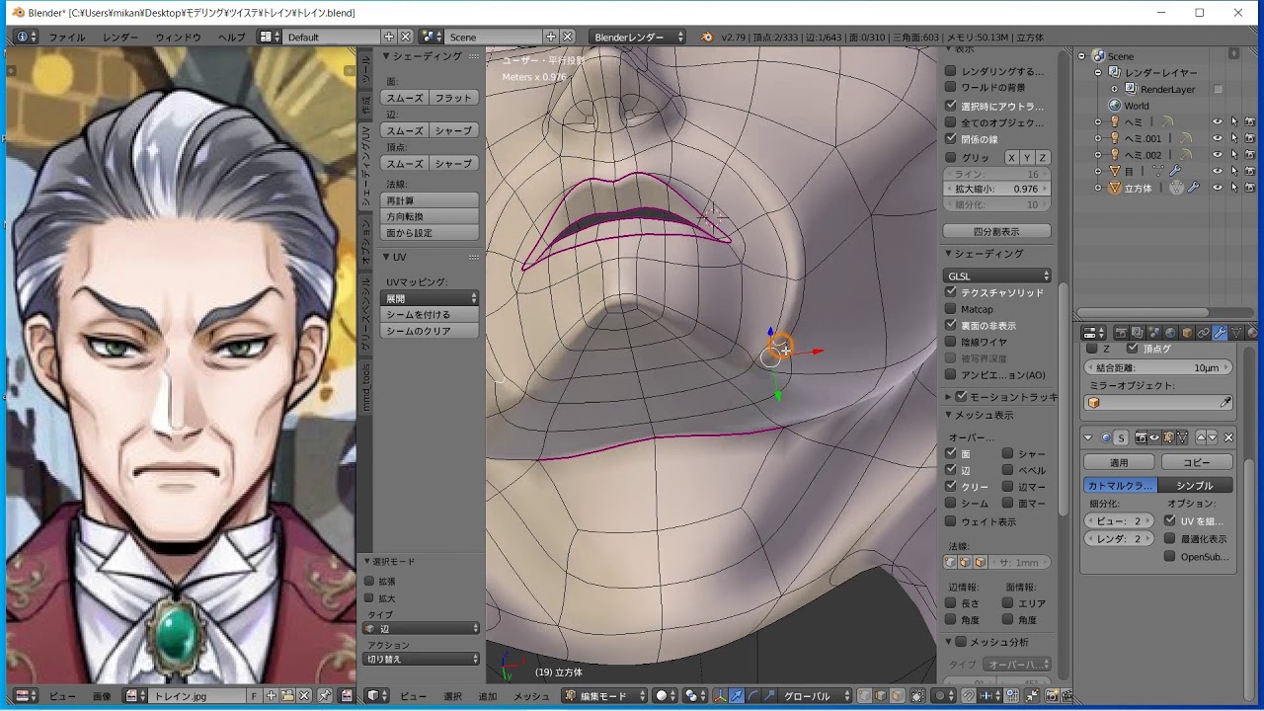Viewport: 1264px width, 711px height.
Task: Click コピー button on modifier
Action: pos(1197,462)
